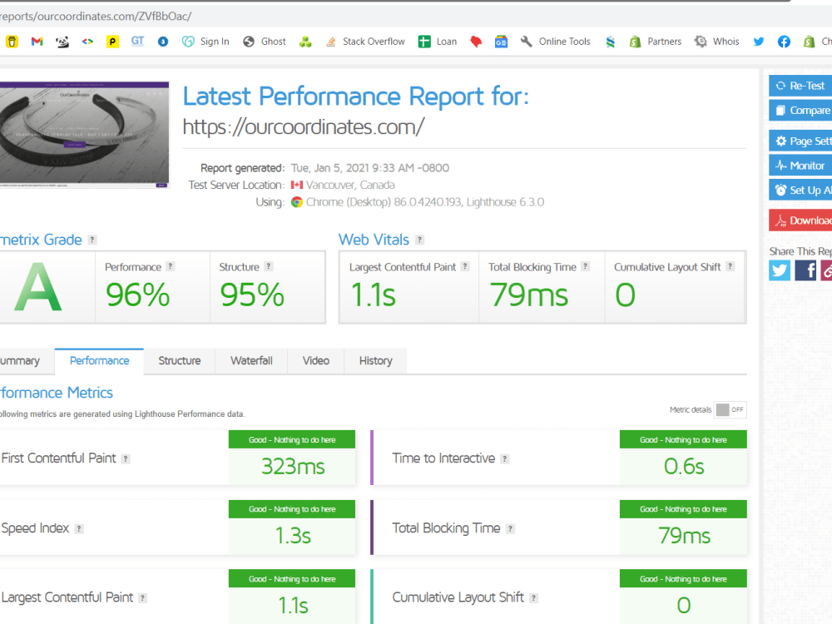Click the 323ms First Contentful Paint value
The height and width of the screenshot is (624, 832).
click(x=293, y=467)
